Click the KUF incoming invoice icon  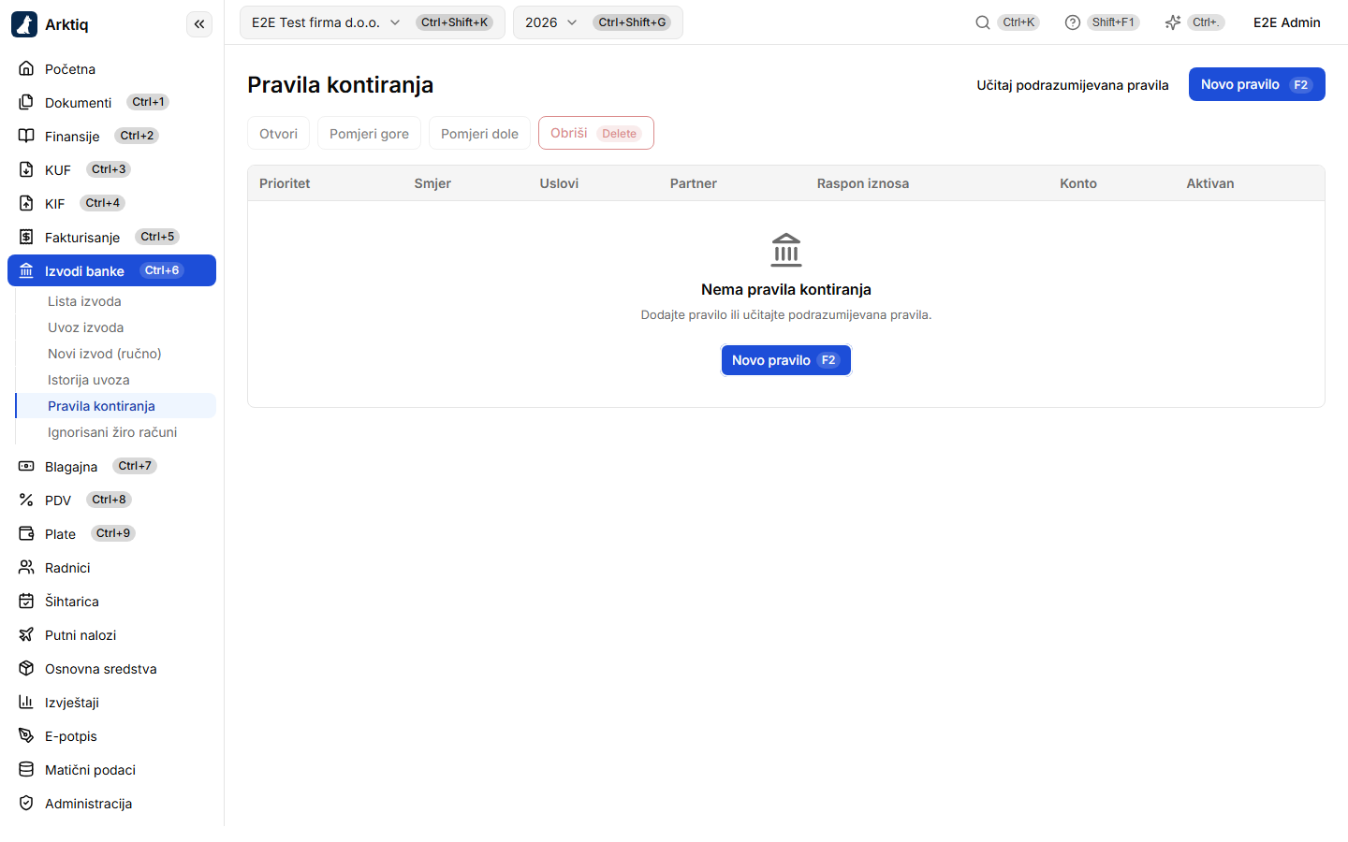tap(26, 169)
